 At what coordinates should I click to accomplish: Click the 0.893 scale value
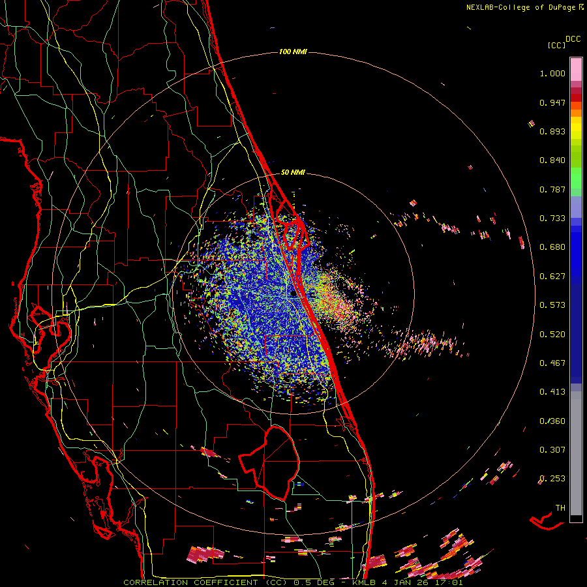[x=552, y=131]
